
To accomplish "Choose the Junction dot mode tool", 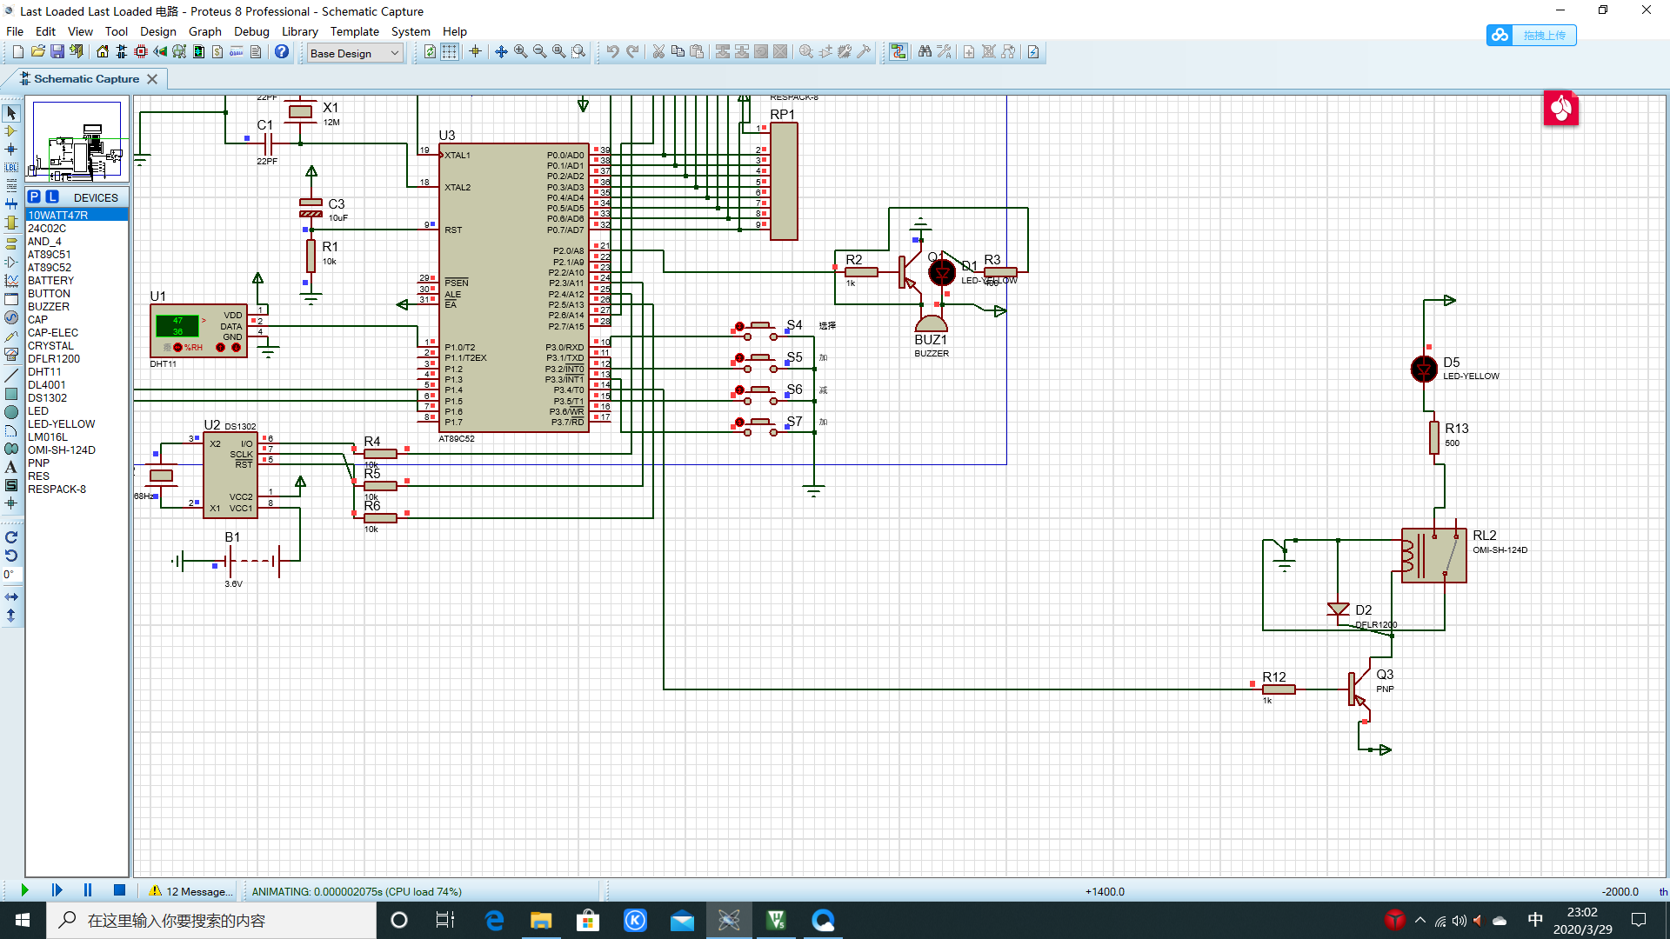I will tap(11, 150).
